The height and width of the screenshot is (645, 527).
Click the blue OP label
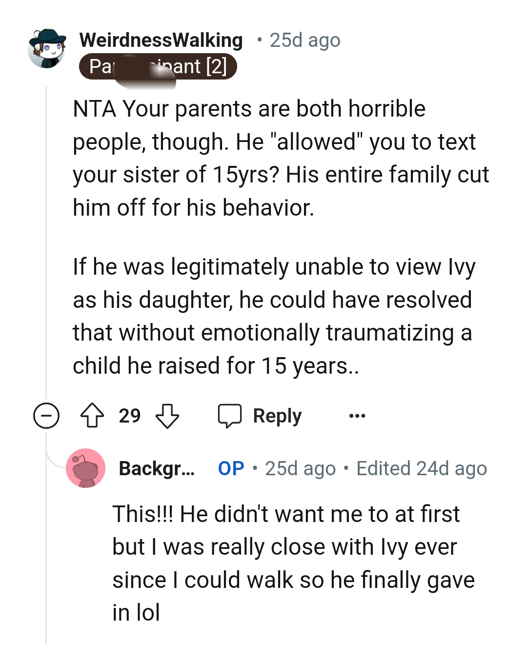point(231,468)
